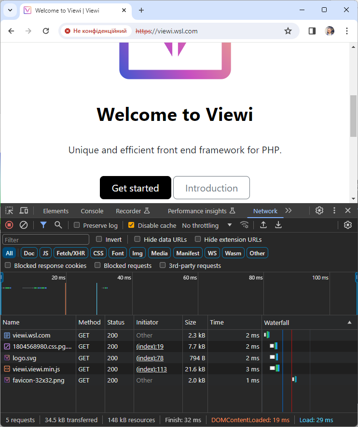Open the Chrome profile avatar

pyautogui.click(x=330, y=31)
